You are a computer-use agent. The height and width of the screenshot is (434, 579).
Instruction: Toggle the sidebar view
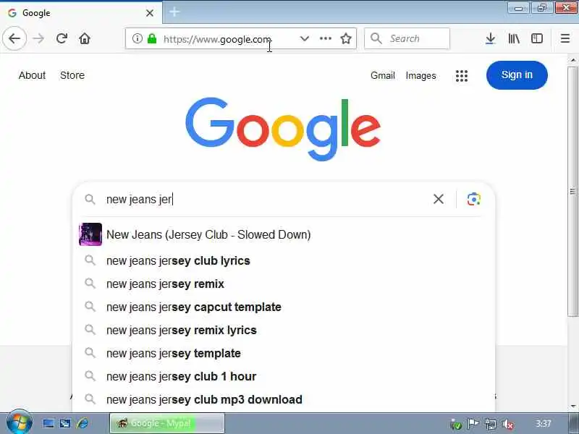536,38
